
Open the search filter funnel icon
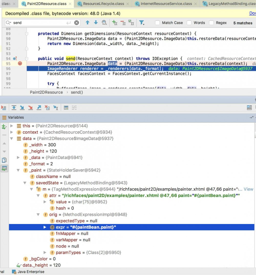142,23
